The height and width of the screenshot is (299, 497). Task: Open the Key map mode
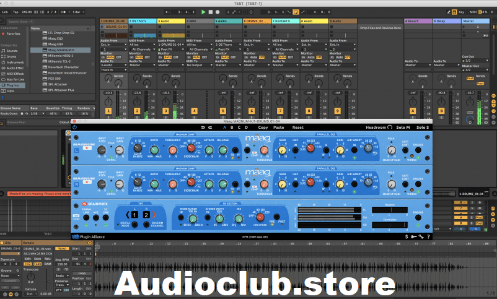462,12
